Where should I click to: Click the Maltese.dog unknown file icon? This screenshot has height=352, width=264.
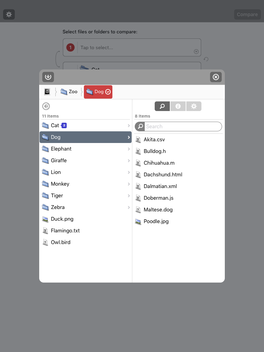point(138,210)
